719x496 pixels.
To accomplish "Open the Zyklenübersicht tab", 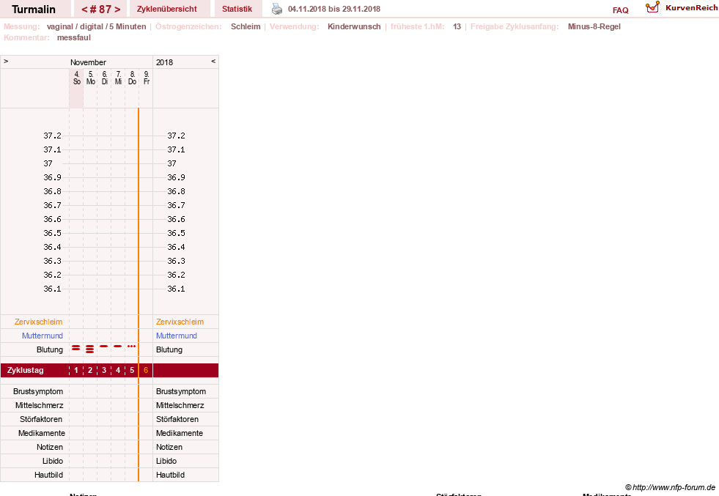I will tap(167, 9).
